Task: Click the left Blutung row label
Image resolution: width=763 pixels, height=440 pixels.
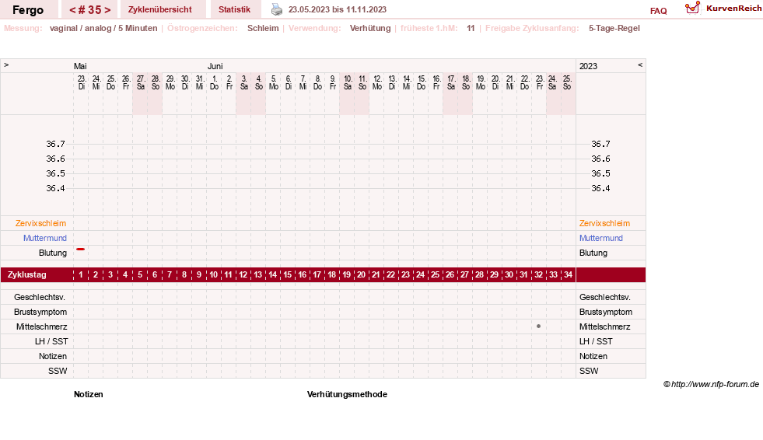Action: 53,253
